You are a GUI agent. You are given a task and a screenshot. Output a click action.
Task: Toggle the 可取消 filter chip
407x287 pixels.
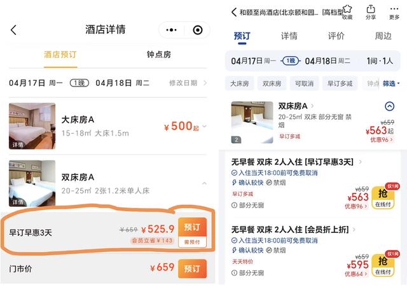(304, 83)
